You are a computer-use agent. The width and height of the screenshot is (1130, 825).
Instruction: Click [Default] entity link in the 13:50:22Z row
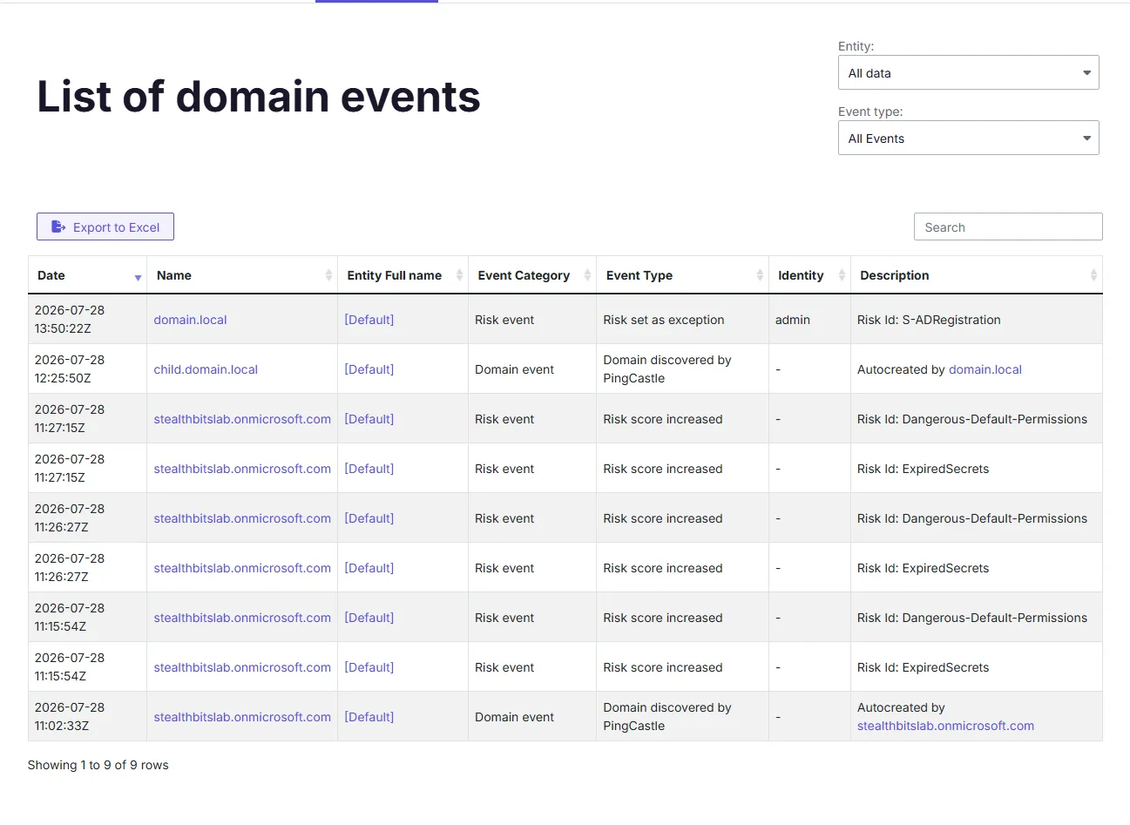pos(369,320)
